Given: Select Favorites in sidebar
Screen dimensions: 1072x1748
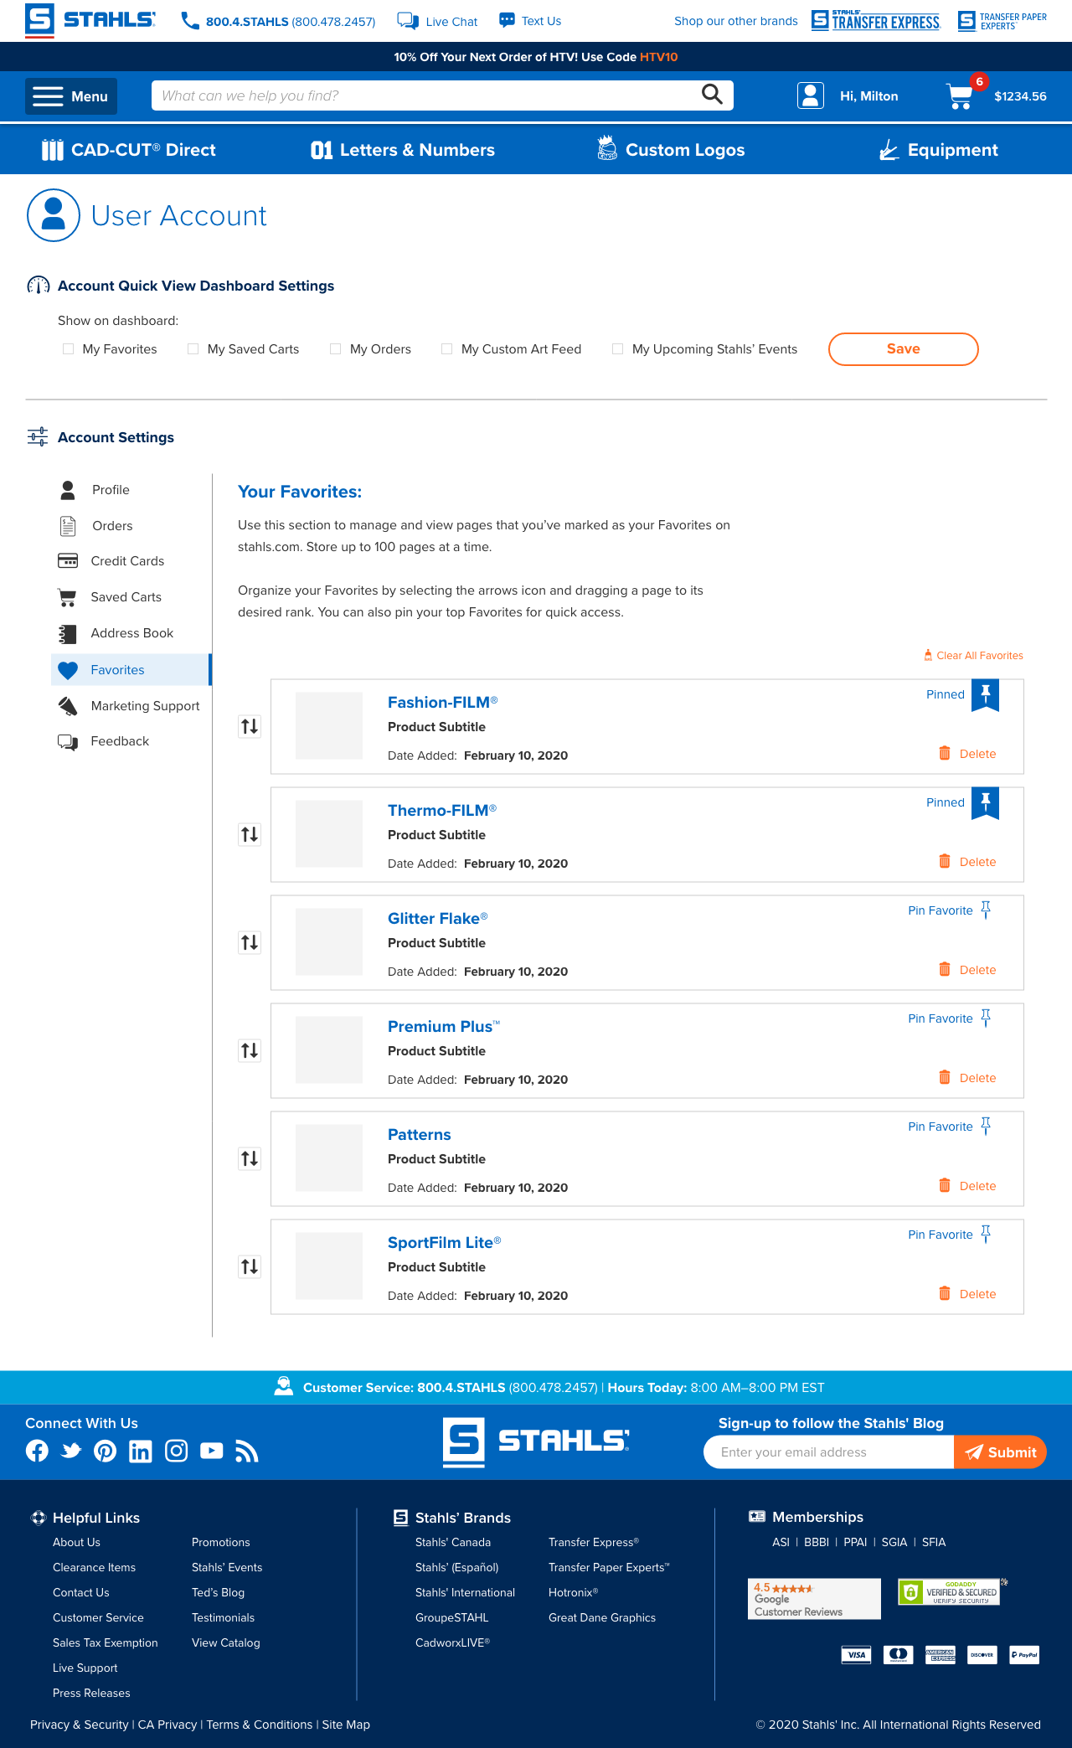Looking at the screenshot, I should click(x=131, y=670).
